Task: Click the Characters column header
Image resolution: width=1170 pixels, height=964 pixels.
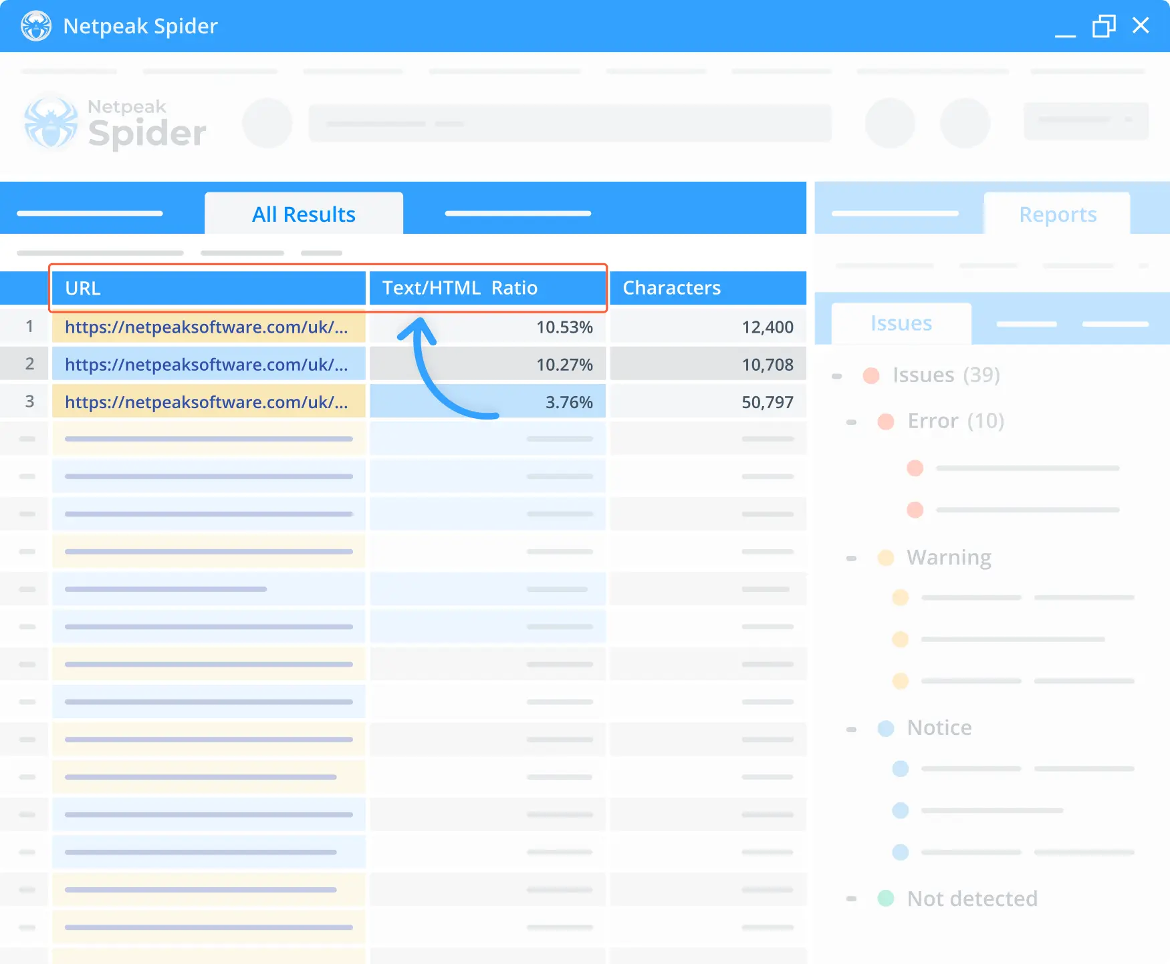Action: [708, 288]
